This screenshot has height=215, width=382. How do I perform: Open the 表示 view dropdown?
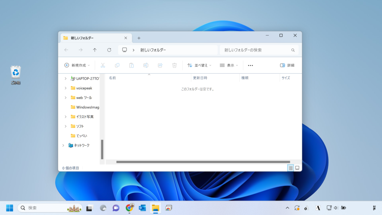(229, 65)
